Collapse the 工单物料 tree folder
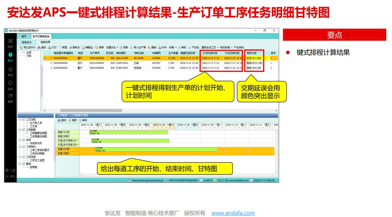Viewport: 392px width, 217px height. pyautogui.click(x=20, y=147)
